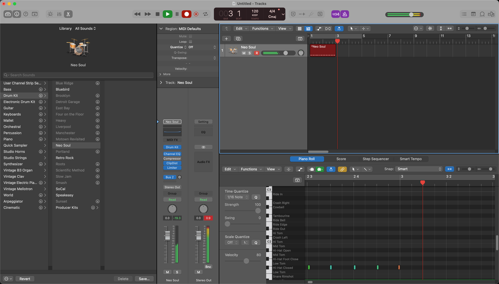Click the scissors Editors icon
Screen dimensions: 499x284
click(x=68, y=14)
